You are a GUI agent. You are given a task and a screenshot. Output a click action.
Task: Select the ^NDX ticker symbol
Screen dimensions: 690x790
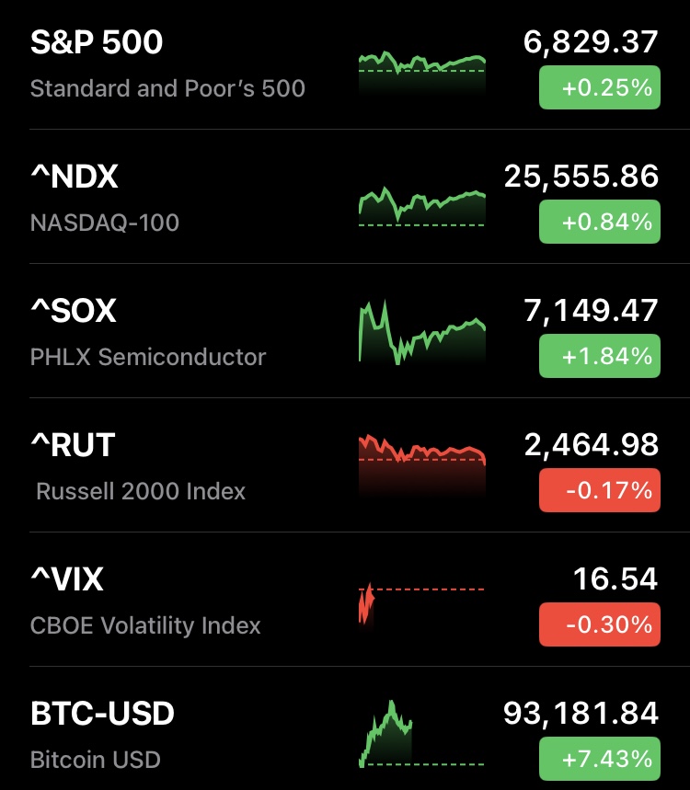click(75, 176)
